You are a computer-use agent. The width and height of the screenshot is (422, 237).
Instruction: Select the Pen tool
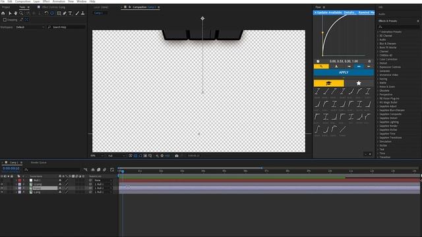point(65,13)
